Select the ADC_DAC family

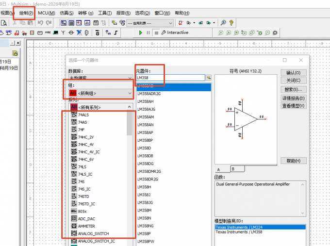[99, 219]
